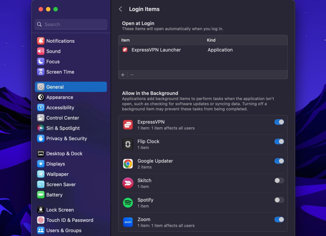Click the ExpressVPN icon in background list

pyautogui.click(x=128, y=125)
